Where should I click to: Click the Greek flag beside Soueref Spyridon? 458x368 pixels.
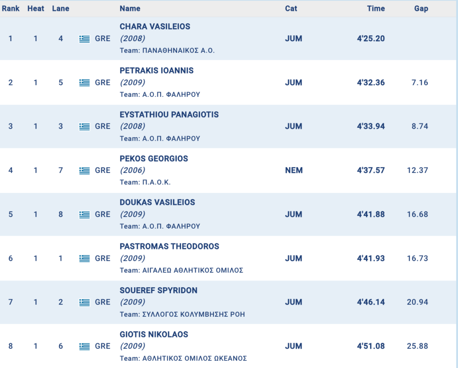(85, 302)
